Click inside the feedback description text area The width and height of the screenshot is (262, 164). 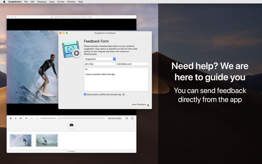coord(116,79)
